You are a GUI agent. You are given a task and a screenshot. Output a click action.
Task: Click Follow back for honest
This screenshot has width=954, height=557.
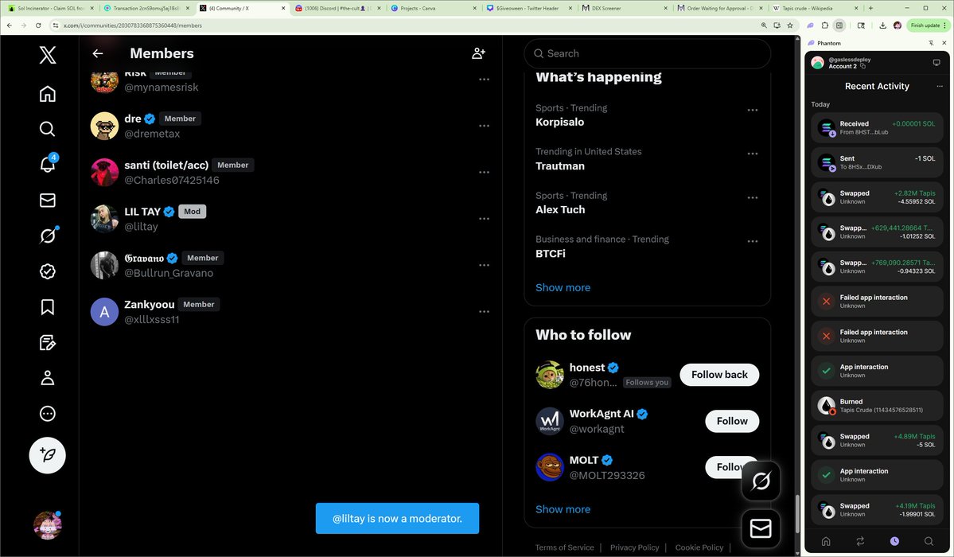[718, 374]
